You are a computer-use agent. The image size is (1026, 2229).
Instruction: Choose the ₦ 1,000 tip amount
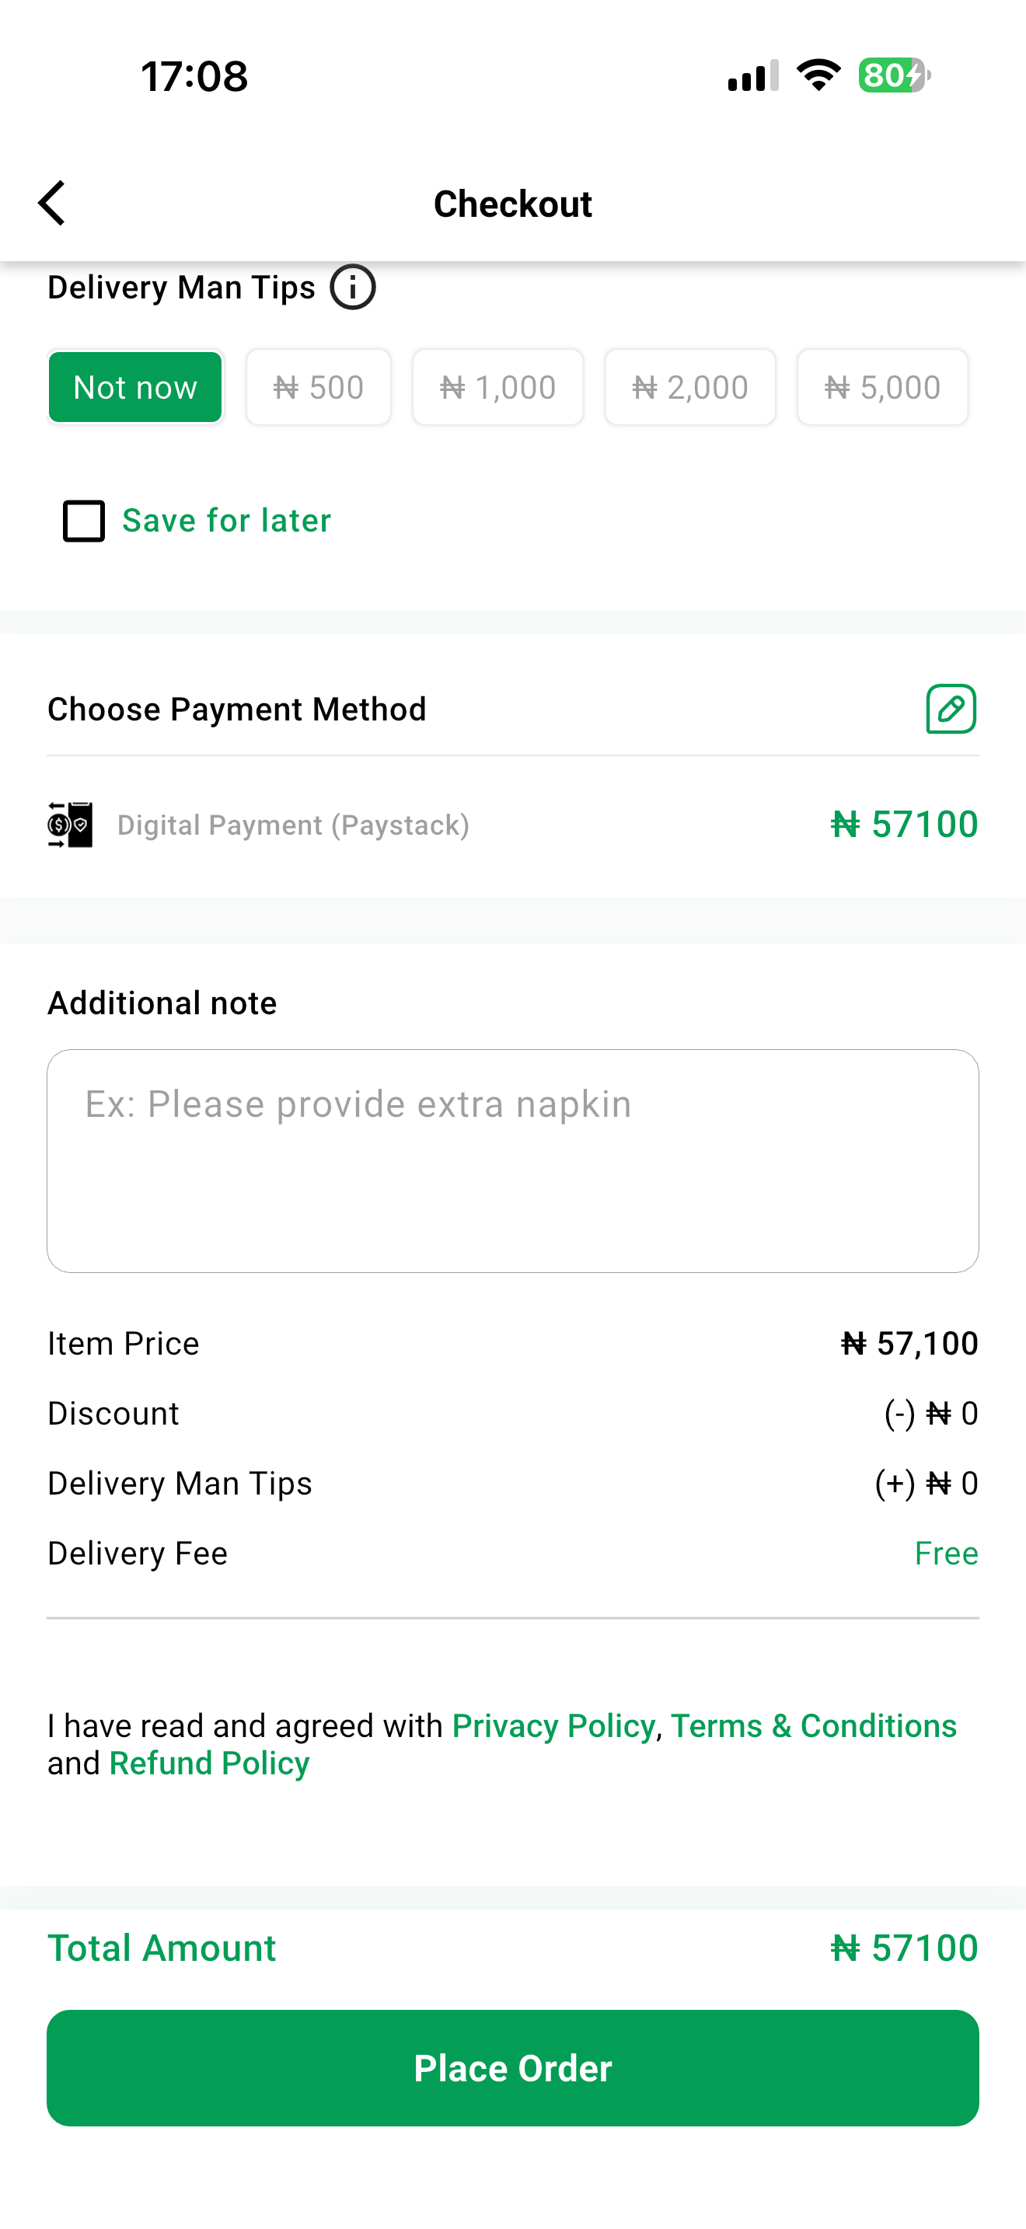pos(497,387)
